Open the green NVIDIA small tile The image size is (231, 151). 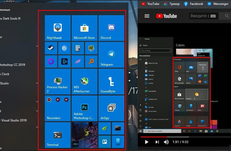[105, 128]
